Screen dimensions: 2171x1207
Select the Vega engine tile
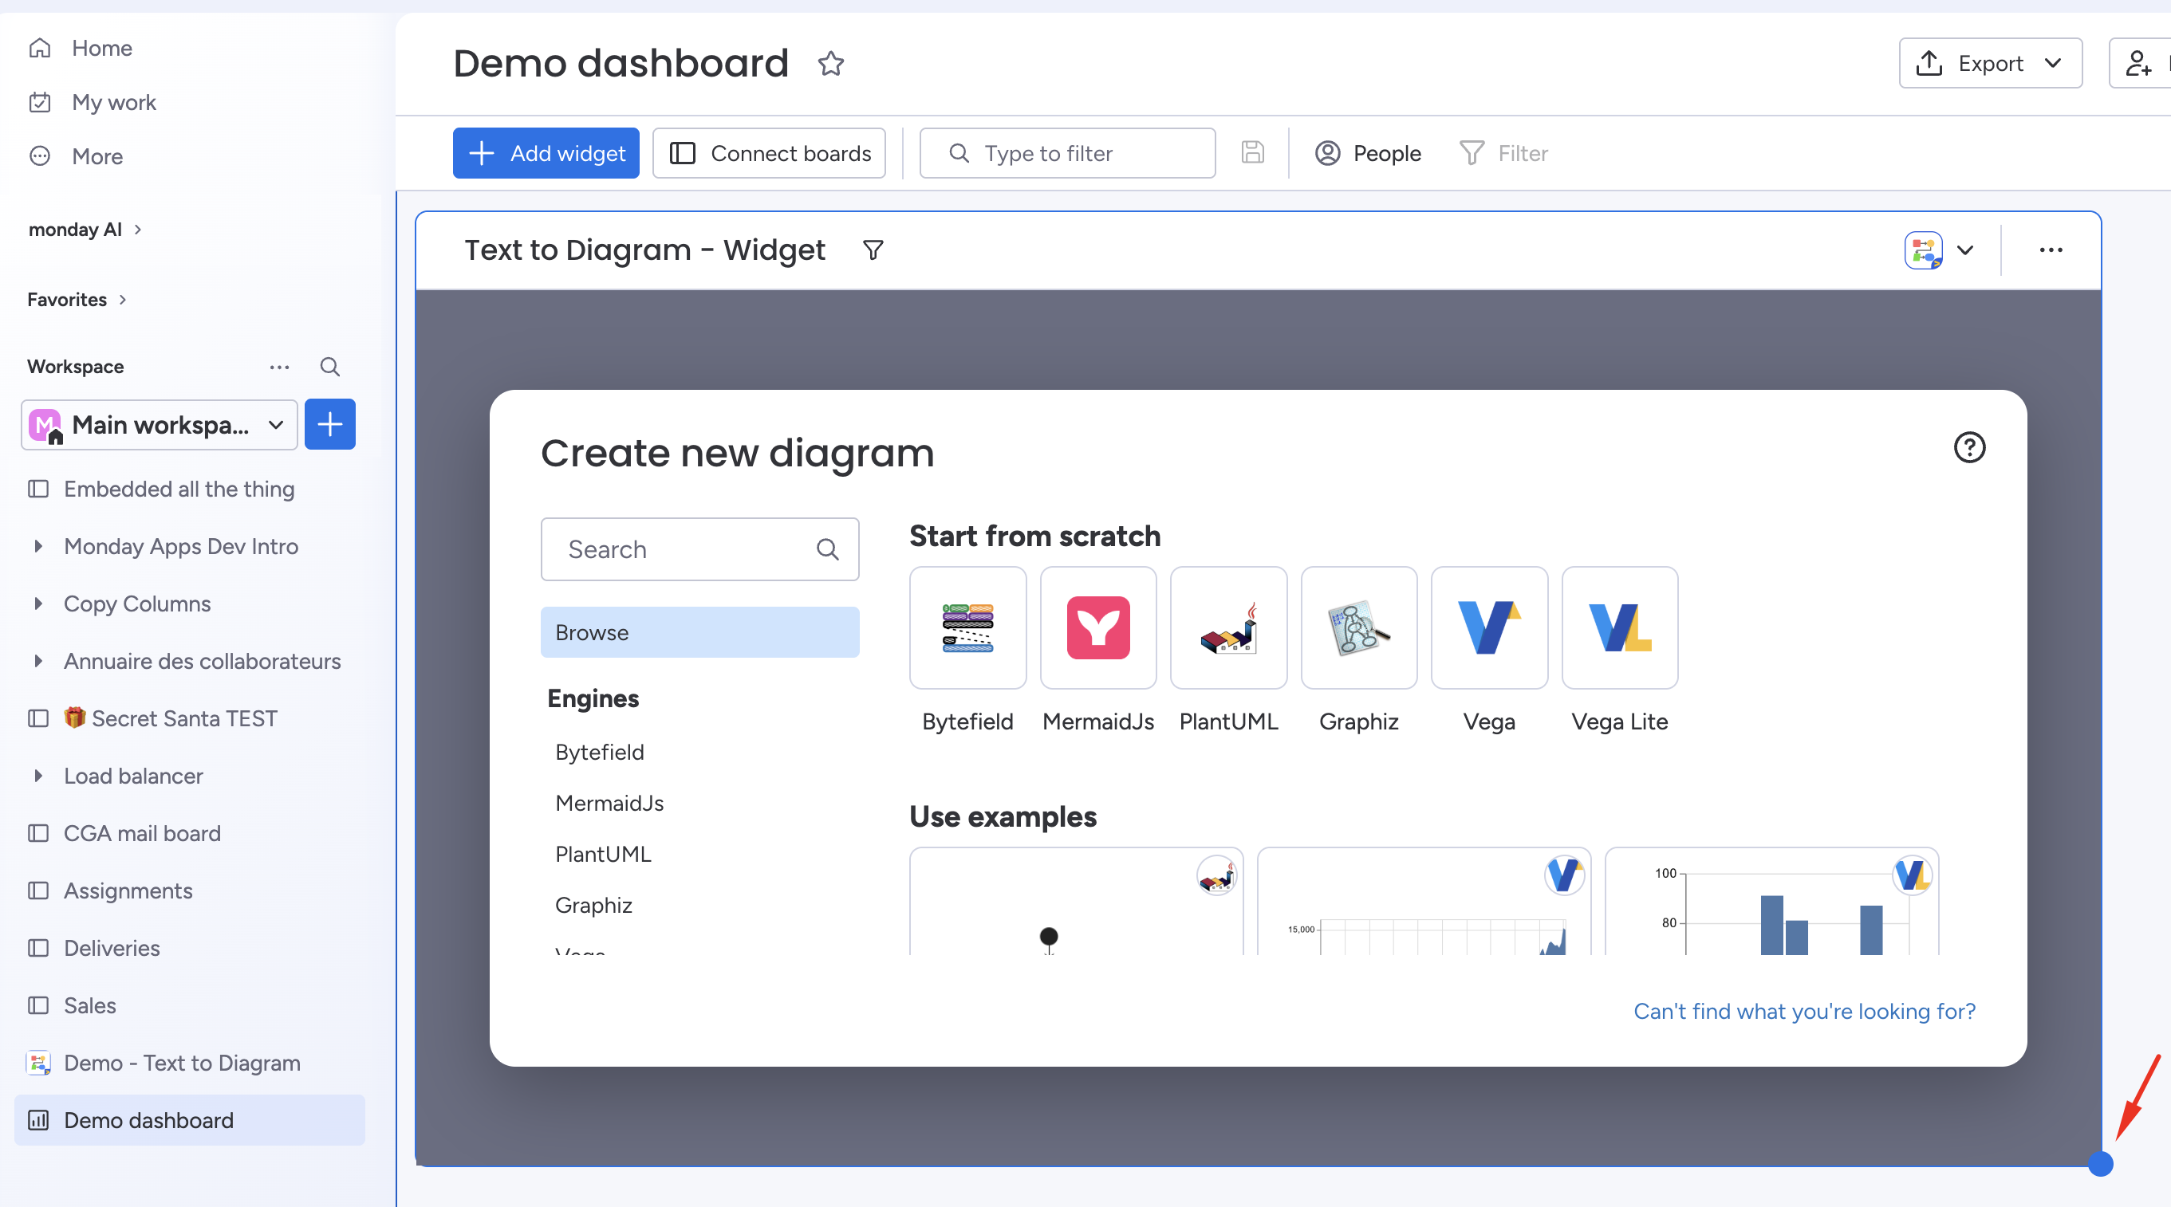click(1489, 627)
